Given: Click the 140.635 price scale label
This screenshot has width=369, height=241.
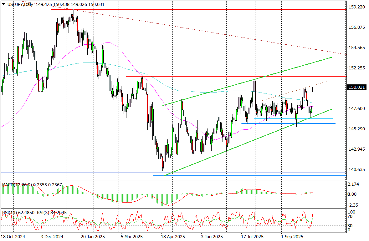Looking at the screenshot, I should tap(357, 169).
